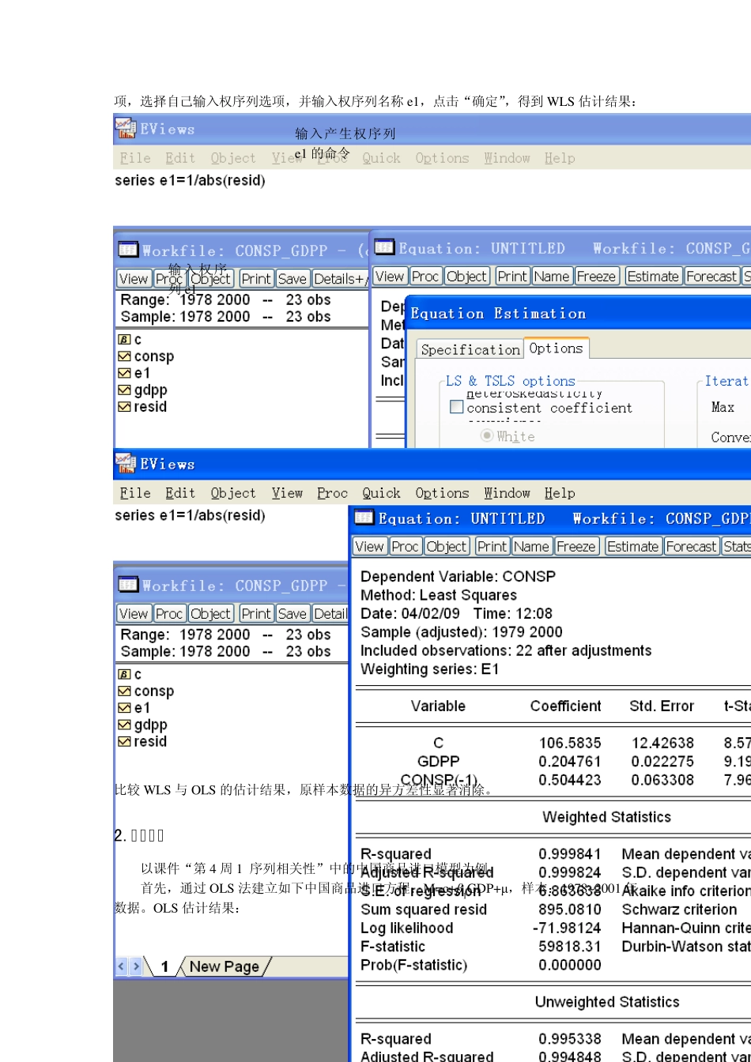
Task: Click the Workfile icon in the upper Workfile title bar
Action: [128, 250]
